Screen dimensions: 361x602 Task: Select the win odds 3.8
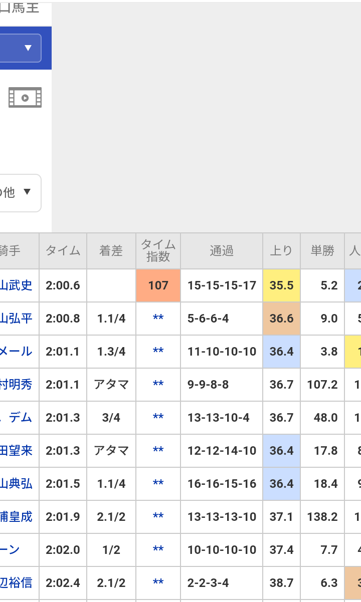[329, 352]
